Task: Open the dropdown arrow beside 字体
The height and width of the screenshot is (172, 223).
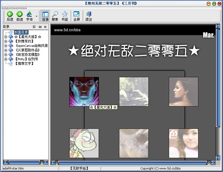Action: click(37, 16)
